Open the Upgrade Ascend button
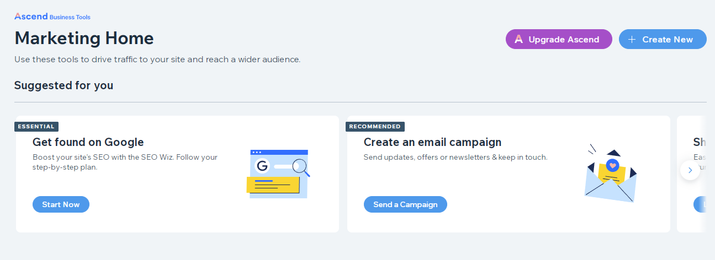Viewport: 715px width, 260px height. pyautogui.click(x=559, y=39)
